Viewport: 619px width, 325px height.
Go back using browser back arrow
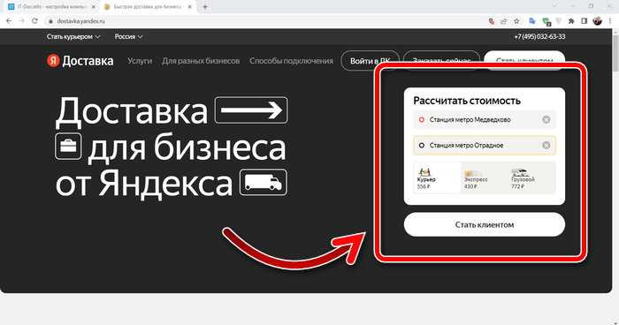click(9, 21)
